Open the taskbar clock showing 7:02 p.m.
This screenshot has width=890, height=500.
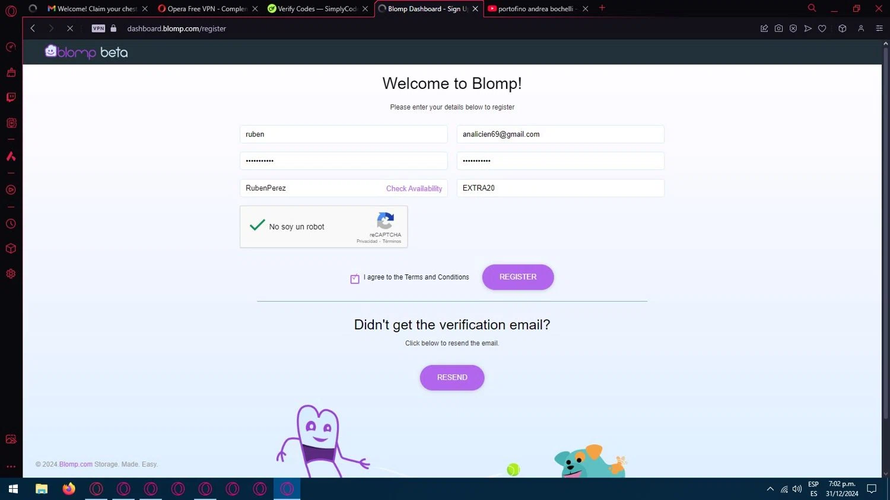coord(842,489)
